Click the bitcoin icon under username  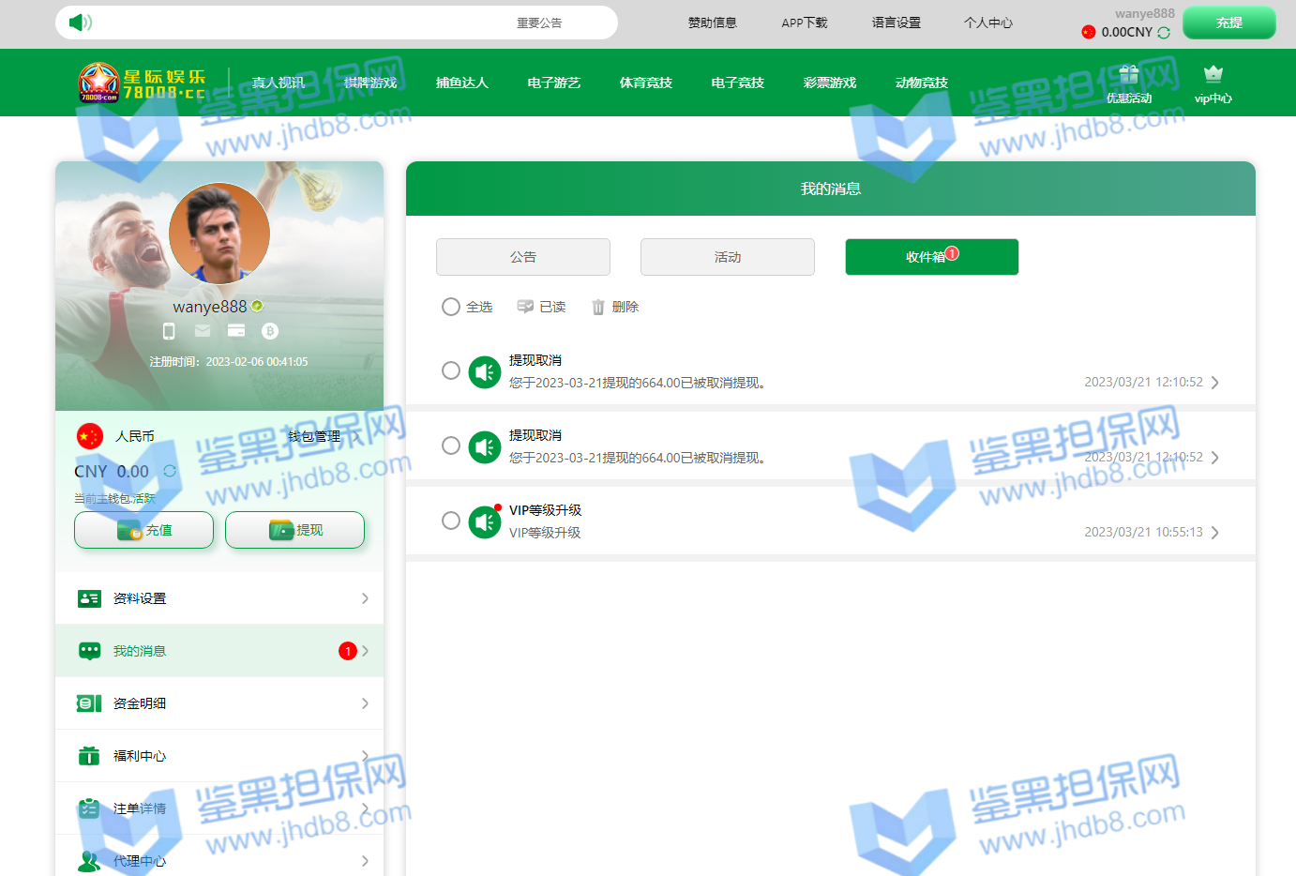pos(270,331)
